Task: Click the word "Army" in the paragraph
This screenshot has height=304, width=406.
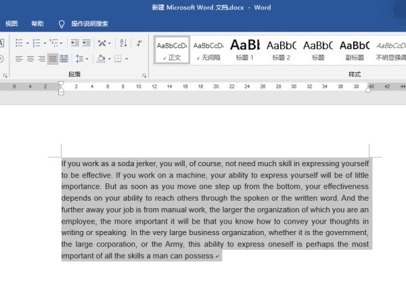Action: 175,245
